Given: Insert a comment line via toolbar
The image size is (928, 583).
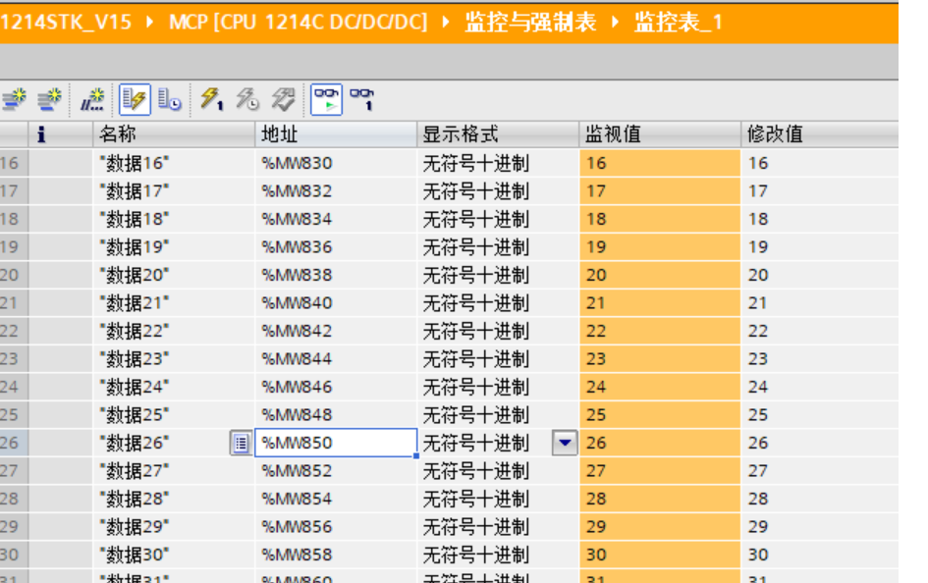Looking at the screenshot, I should 92,99.
